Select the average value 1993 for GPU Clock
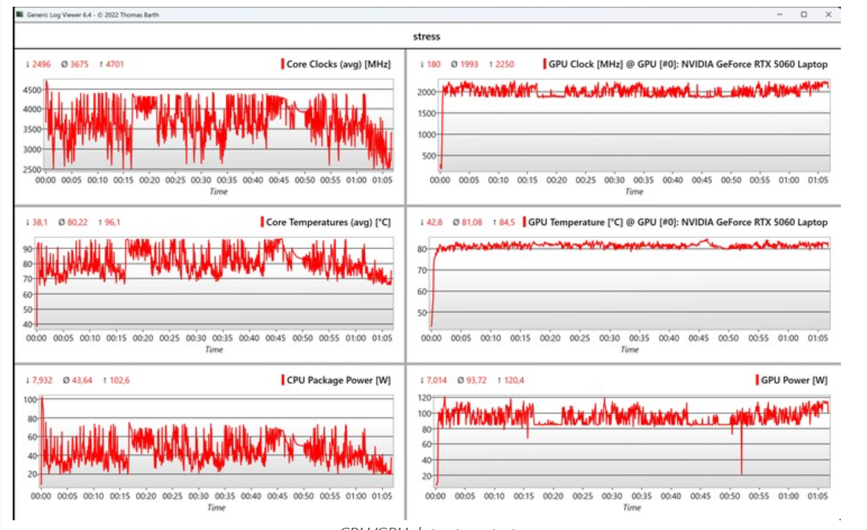The width and height of the screenshot is (867, 530). click(469, 64)
